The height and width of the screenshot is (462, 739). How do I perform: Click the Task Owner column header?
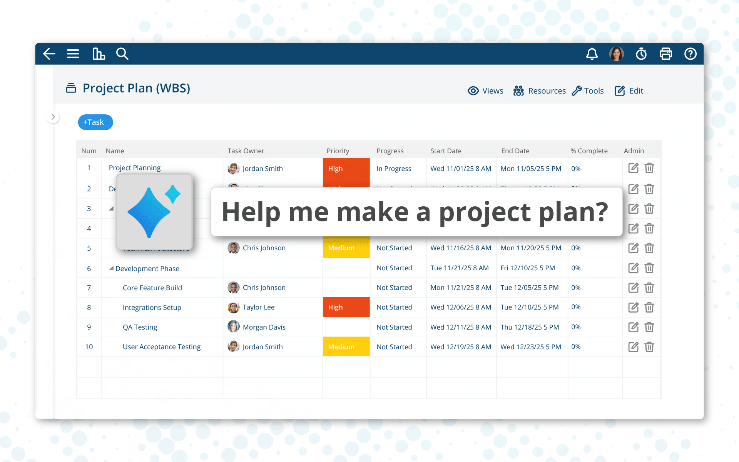pyautogui.click(x=246, y=151)
